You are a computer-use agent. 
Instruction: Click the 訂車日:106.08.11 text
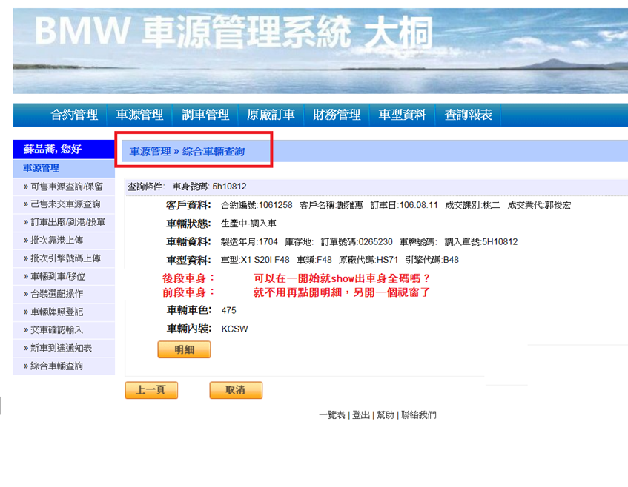[404, 205]
